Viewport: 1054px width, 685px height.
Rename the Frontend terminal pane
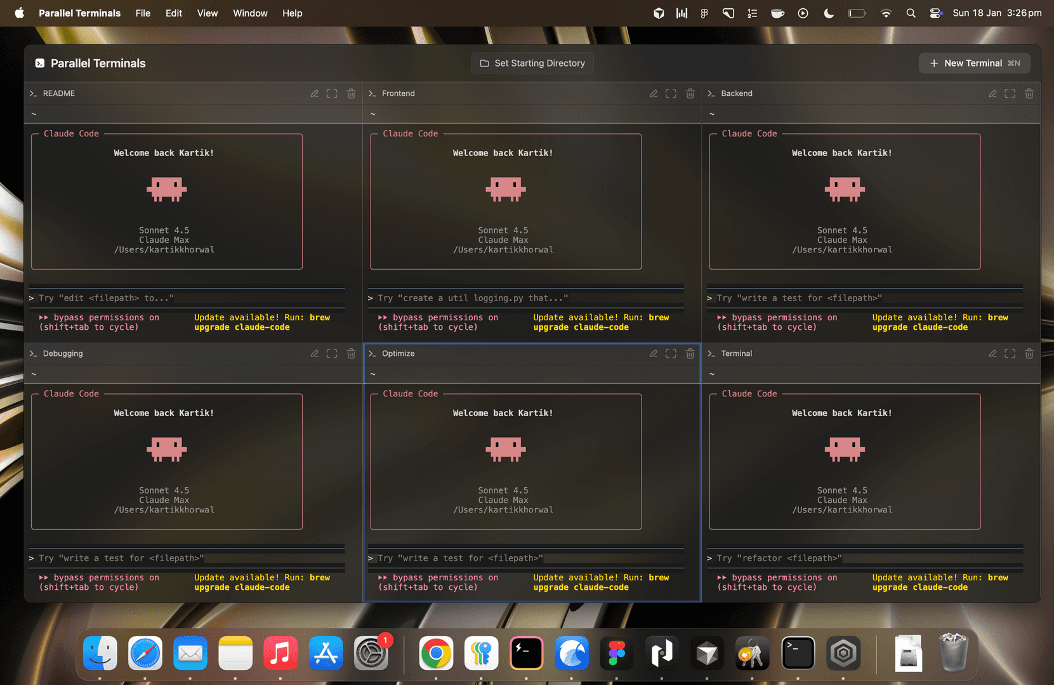tap(653, 94)
